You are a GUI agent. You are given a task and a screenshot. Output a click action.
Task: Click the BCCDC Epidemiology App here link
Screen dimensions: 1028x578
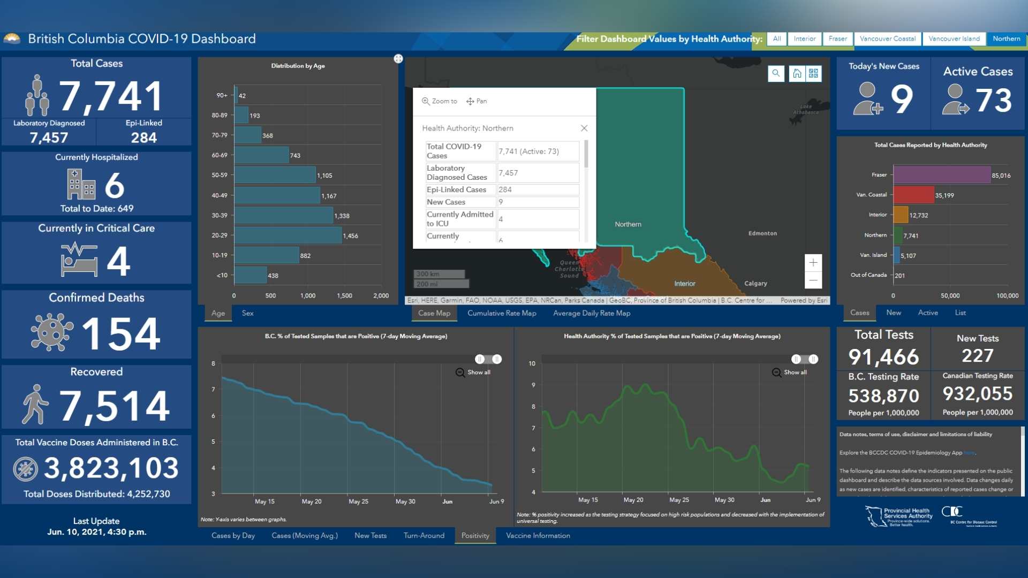coord(969,453)
